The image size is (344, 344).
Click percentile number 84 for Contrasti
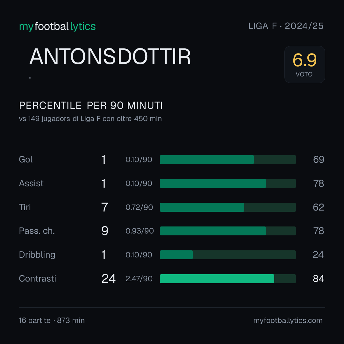[x=318, y=279]
